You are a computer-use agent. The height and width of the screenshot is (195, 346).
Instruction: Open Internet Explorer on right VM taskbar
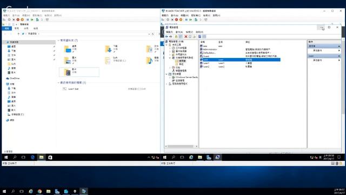pos(191,157)
